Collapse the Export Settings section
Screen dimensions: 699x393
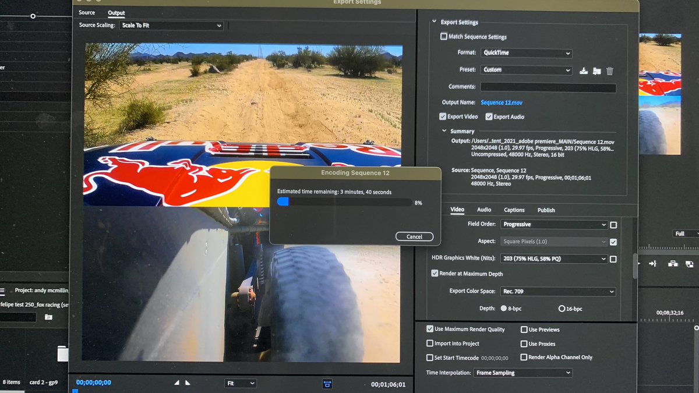[x=433, y=22]
